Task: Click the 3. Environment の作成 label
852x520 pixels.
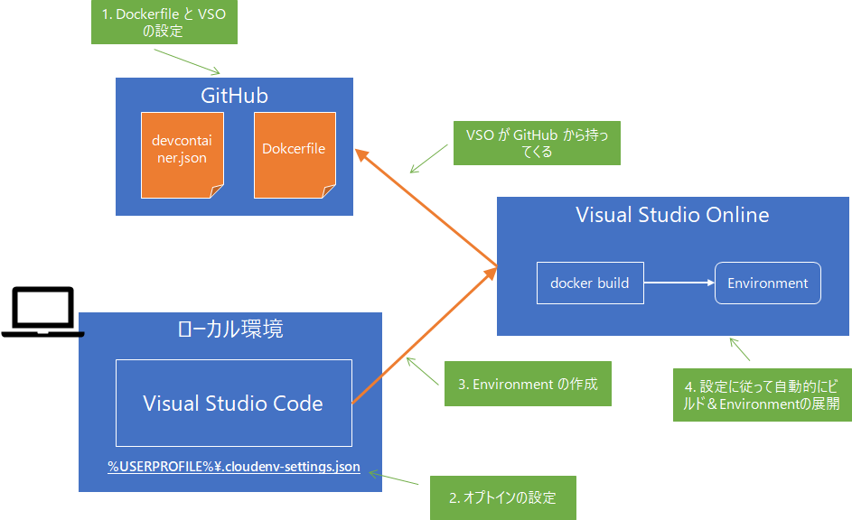Action: (x=528, y=383)
